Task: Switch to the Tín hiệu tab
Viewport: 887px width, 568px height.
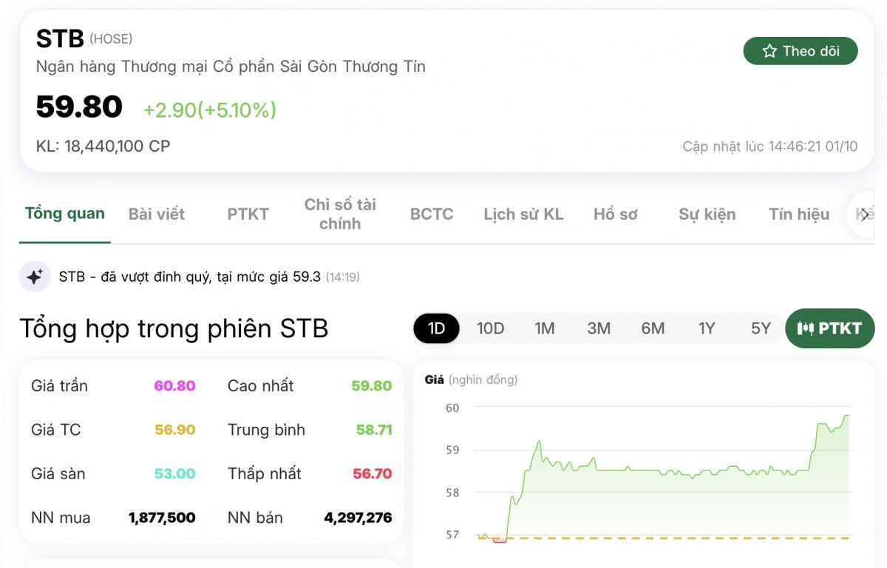Action: 799,214
